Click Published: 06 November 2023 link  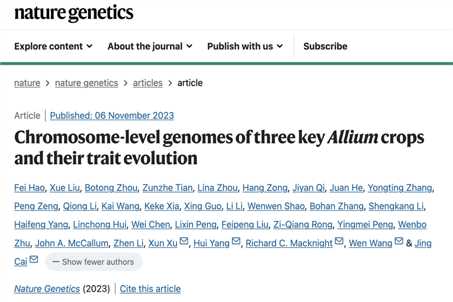112,116
